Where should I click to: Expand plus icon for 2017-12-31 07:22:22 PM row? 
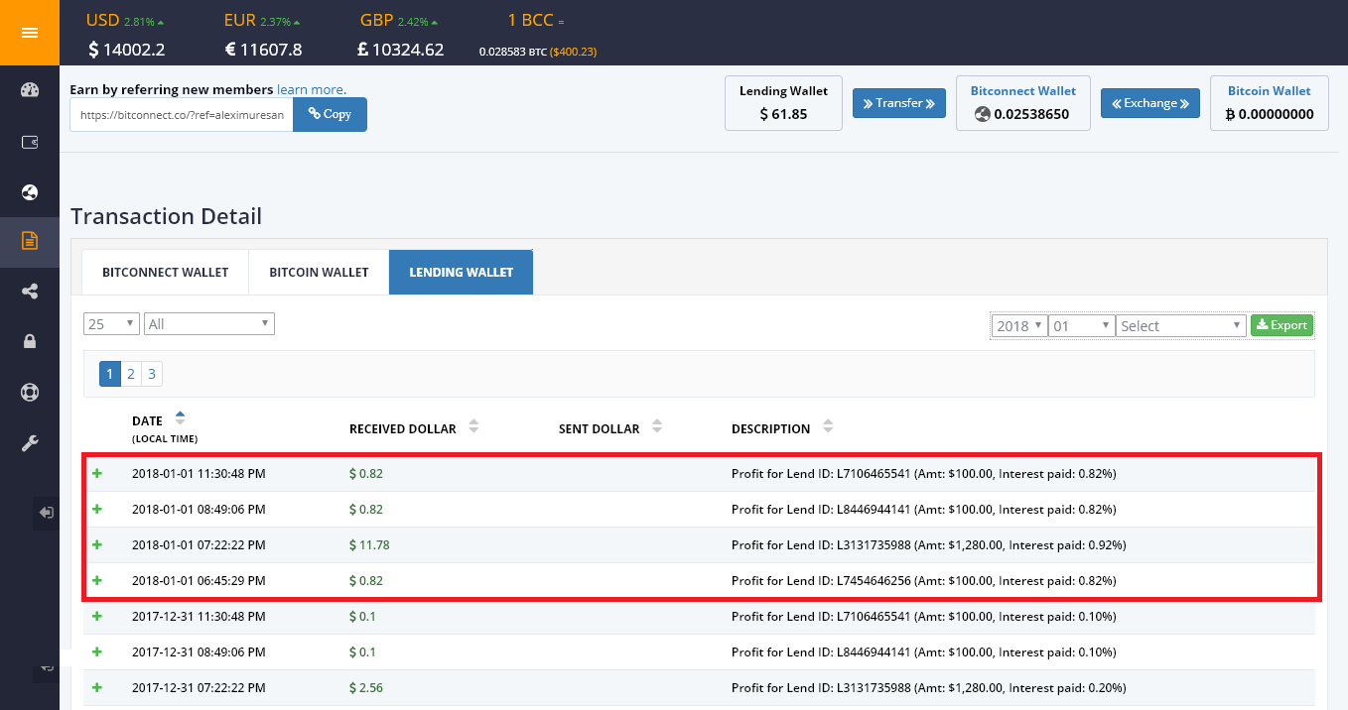(97, 688)
